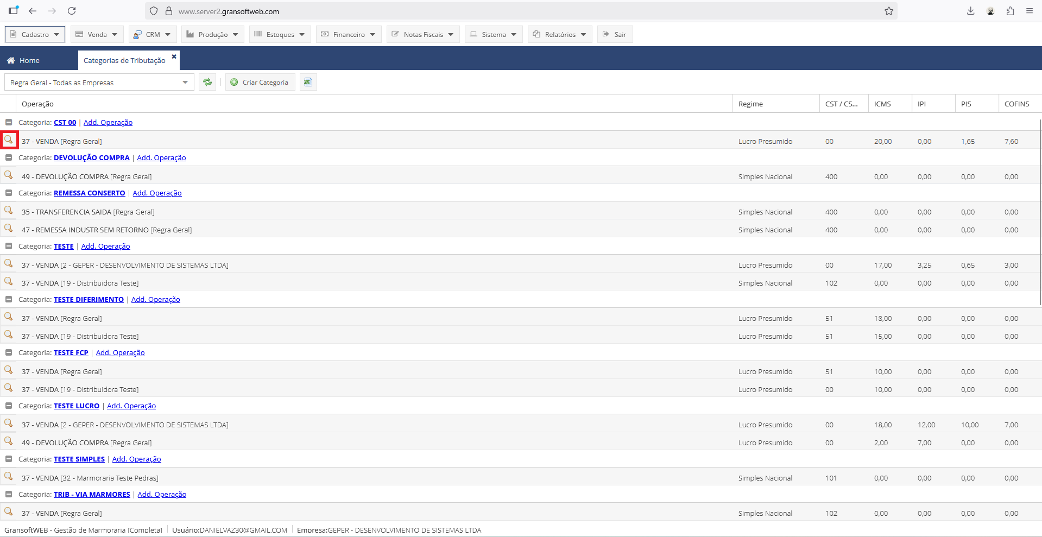Open browser downloads icon

click(970, 11)
